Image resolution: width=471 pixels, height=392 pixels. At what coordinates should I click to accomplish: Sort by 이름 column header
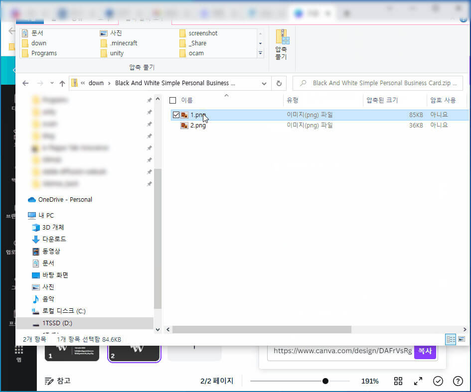pyautogui.click(x=186, y=100)
